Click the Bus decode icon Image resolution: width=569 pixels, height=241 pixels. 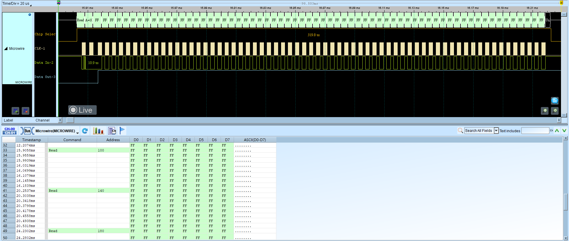[x=27, y=131]
